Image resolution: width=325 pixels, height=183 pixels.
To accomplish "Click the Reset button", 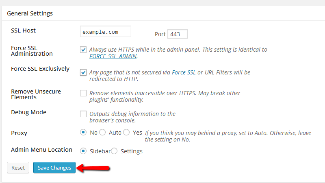I will coord(18,168).
